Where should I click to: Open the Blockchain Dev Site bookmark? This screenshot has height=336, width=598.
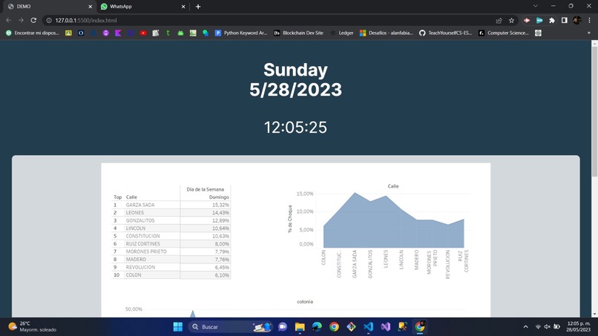(298, 33)
